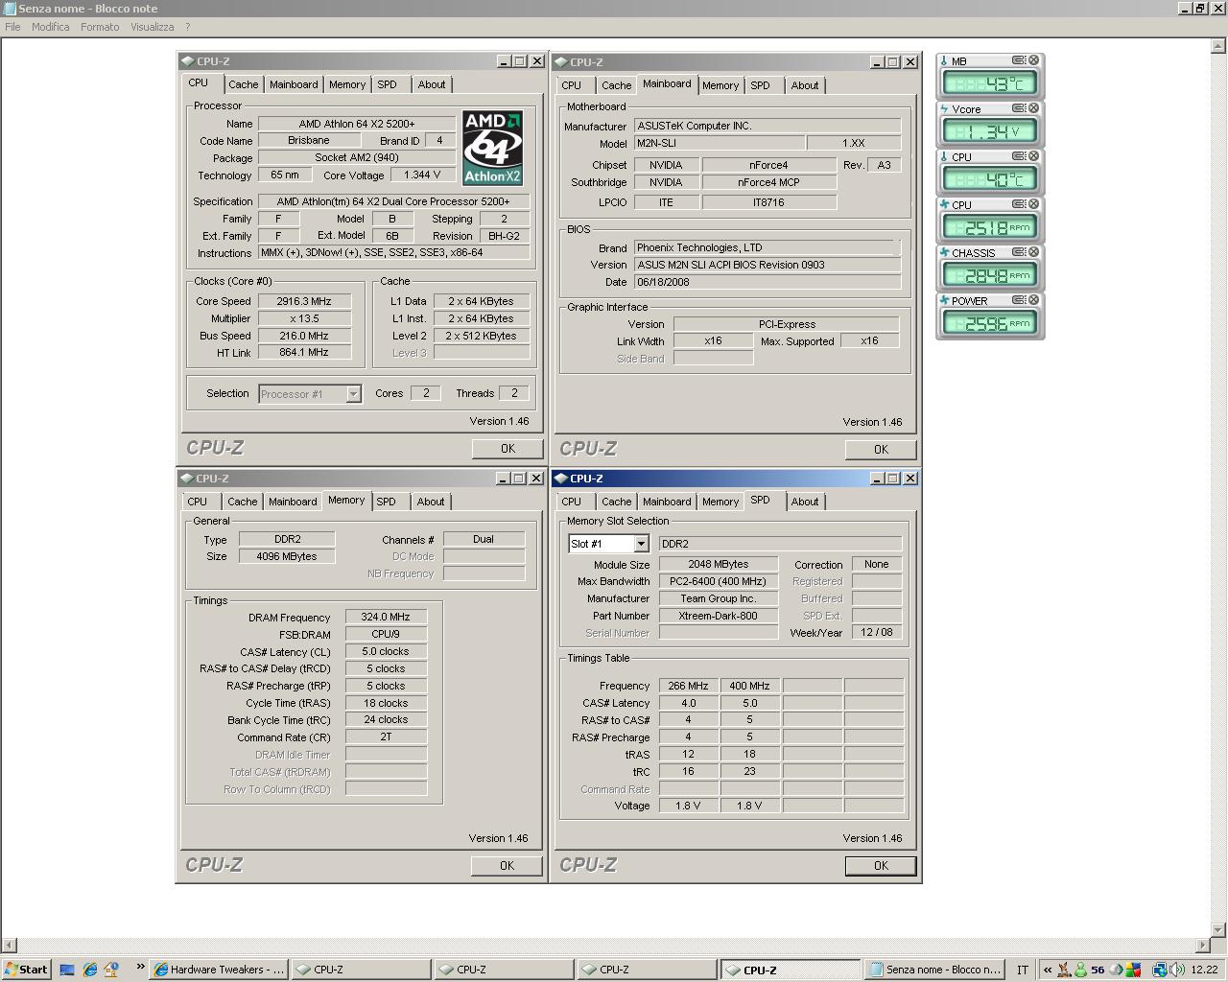Open the Processor #1 selection dropdown
The image size is (1228, 982).
pyautogui.click(x=353, y=394)
